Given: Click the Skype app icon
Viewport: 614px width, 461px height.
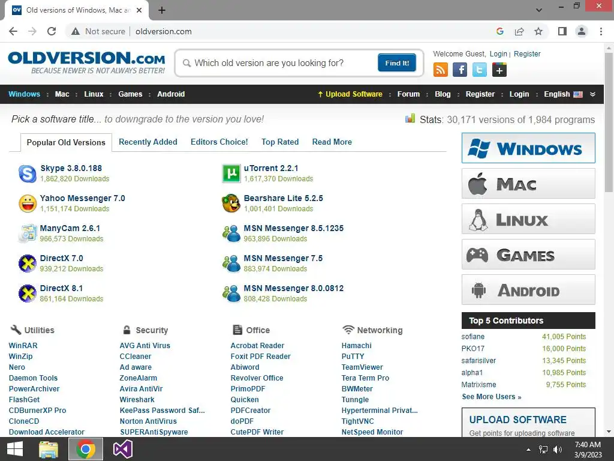Looking at the screenshot, I should pos(28,173).
